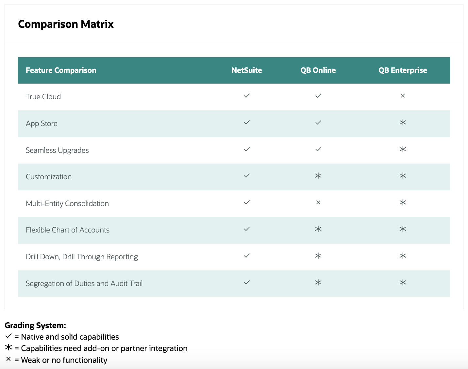Click the NetSuite column header
The height and width of the screenshot is (369, 468).
click(x=247, y=70)
